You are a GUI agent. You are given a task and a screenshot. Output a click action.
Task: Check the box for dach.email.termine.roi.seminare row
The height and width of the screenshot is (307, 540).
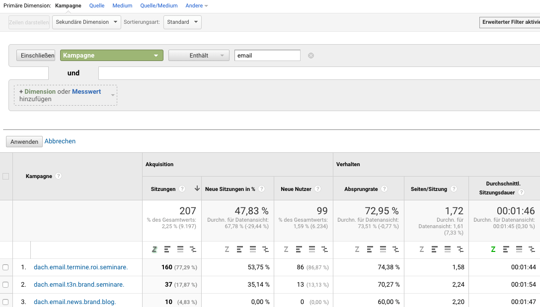click(x=6, y=267)
